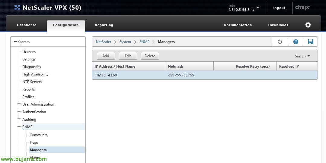
Task: Click the Add button
Action: [x=106, y=56]
